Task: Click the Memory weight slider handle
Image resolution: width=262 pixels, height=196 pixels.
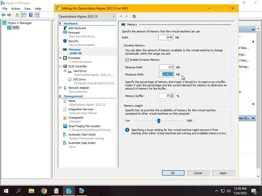Action: [x=159, y=121]
